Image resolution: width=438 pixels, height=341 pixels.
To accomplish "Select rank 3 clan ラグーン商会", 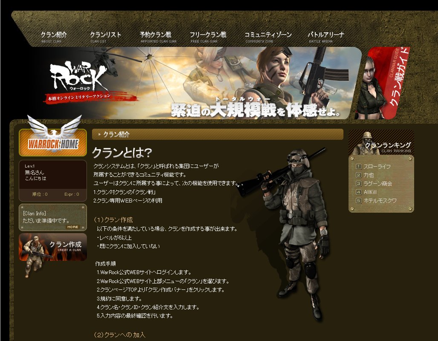I will tap(377, 184).
